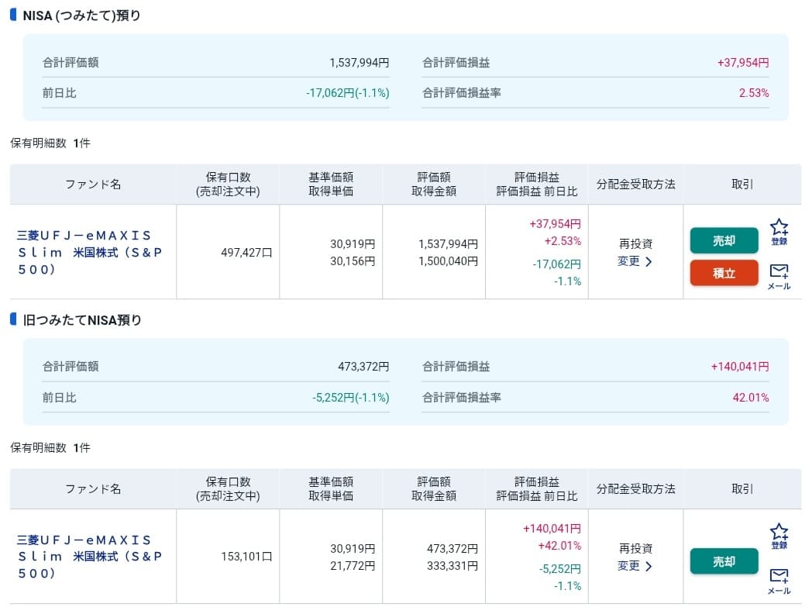The image size is (812, 614).
Task: Click the 分配金受取方法 header in the second table
Action: coord(635,489)
